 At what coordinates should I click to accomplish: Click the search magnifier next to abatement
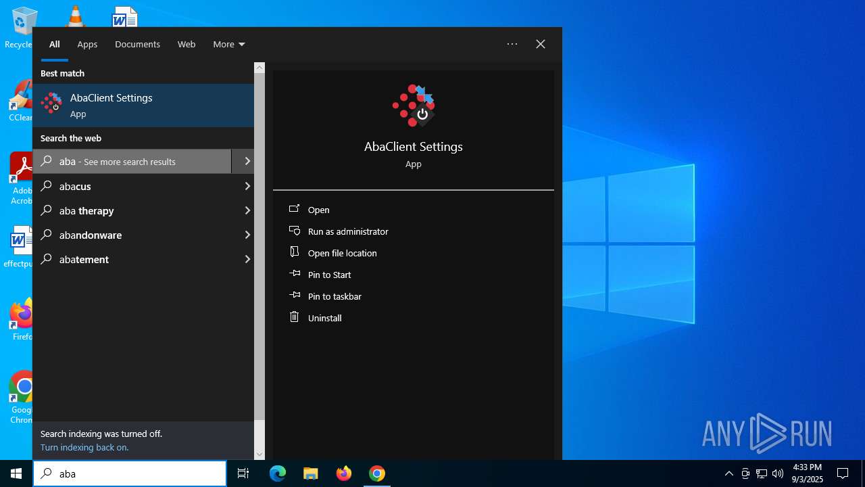[x=47, y=259]
